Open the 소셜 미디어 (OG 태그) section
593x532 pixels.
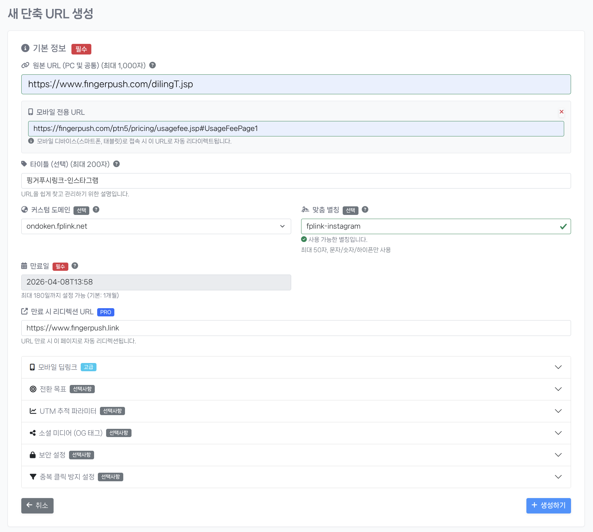click(558, 433)
